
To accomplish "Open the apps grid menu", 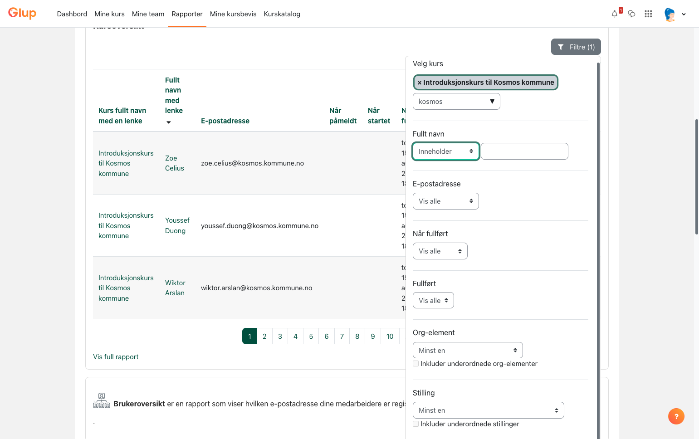I will 648,14.
